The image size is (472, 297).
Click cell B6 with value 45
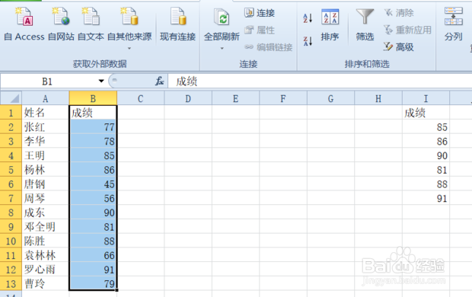93,184
